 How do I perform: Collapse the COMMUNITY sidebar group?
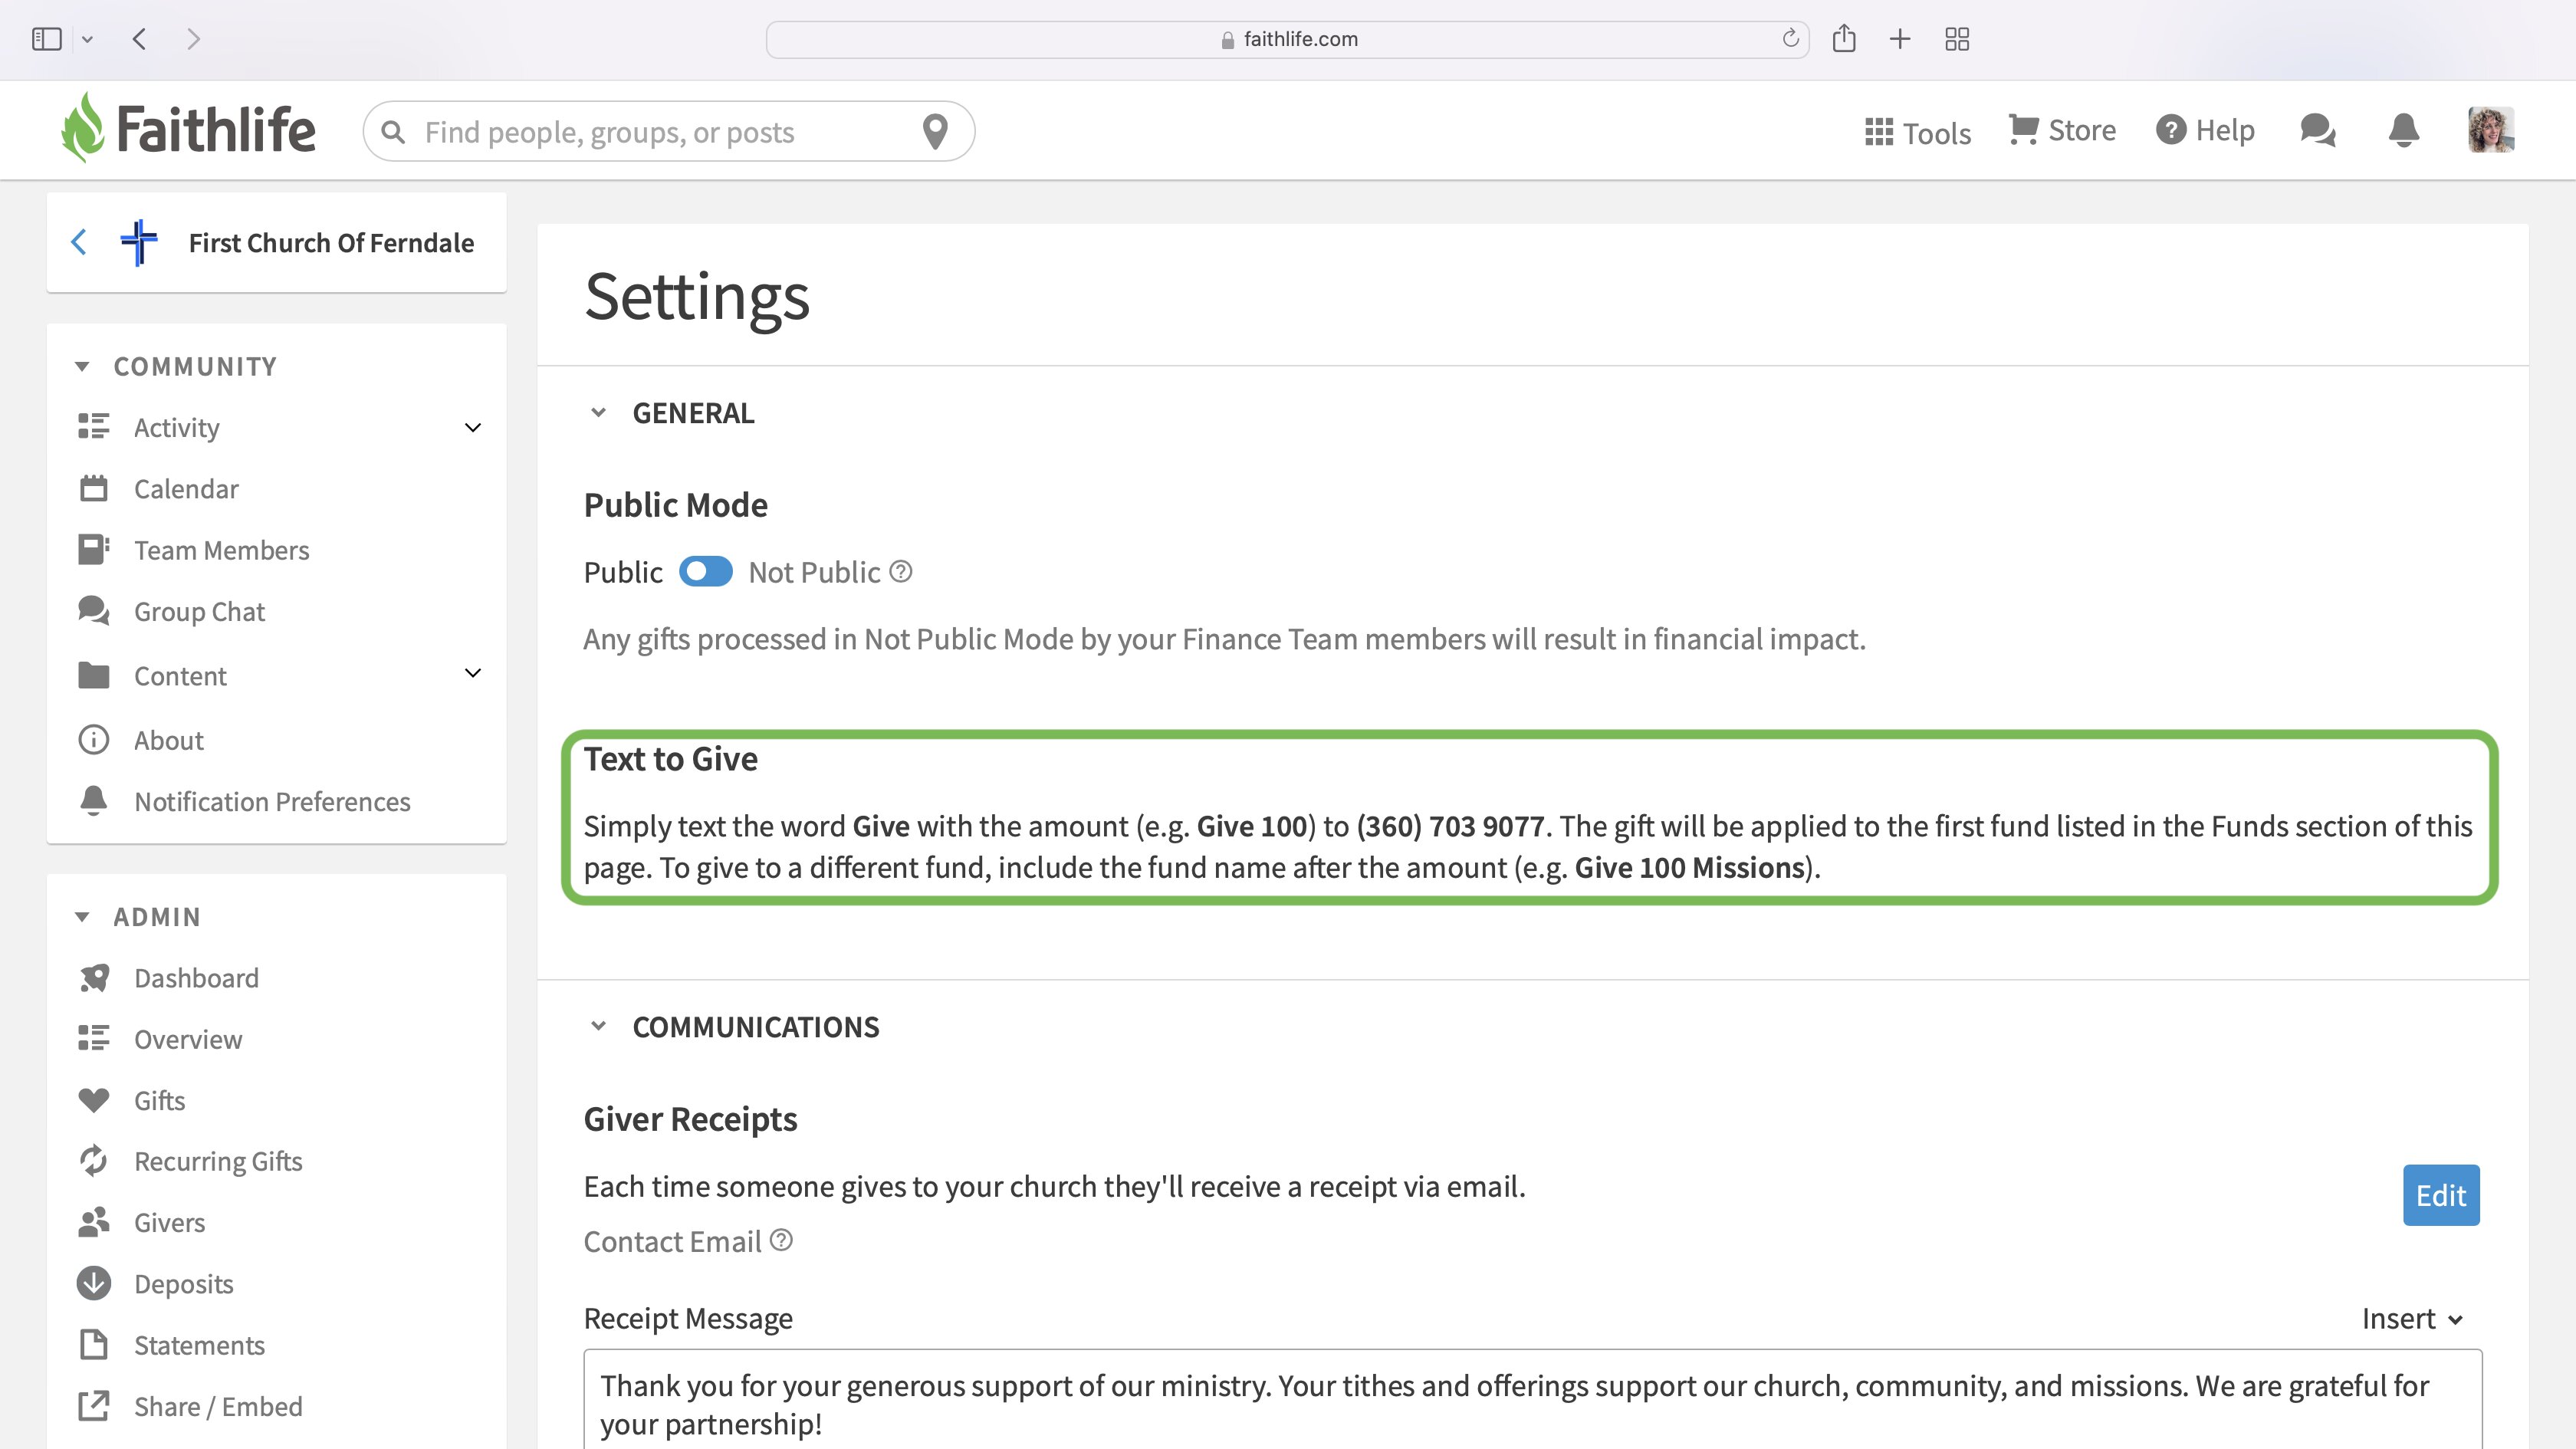click(82, 367)
